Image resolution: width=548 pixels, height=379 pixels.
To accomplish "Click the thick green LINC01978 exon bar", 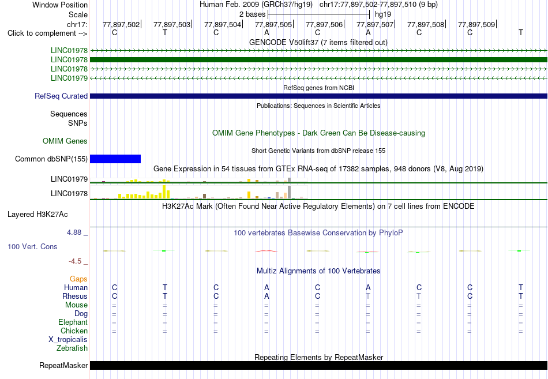I will click(x=318, y=60).
